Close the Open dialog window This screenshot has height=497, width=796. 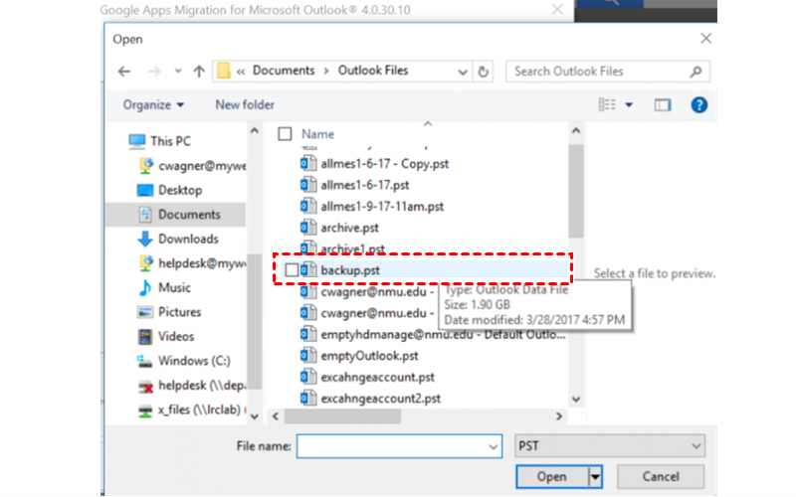tap(705, 39)
